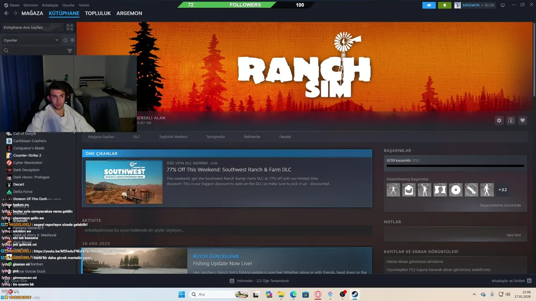The height and width of the screenshot is (301, 536).
Task: Add Ranch Sim to favorites heart icon
Action: (x=523, y=120)
